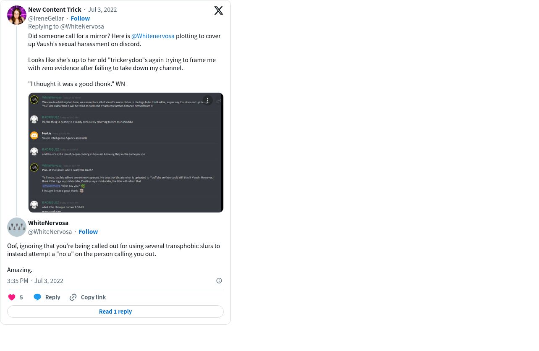Open WhiteNervosa's profile avatar
Image resolution: width=539 pixels, height=351 pixels.
tap(17, 227)
